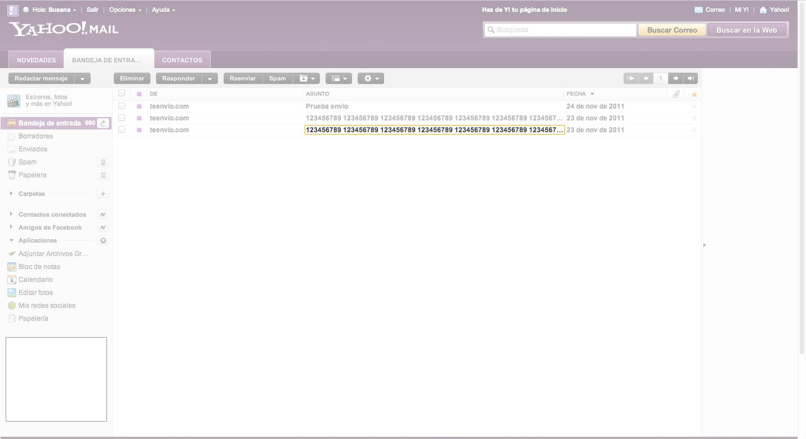
Task: Go to previous page arrow
Action: [646, 79]
